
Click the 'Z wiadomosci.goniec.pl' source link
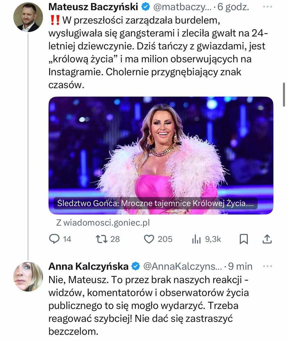click(103, 222)
